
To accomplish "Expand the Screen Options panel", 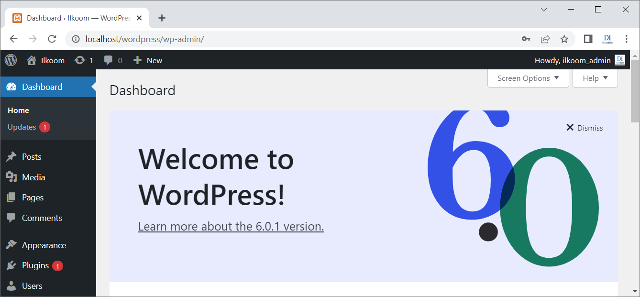I will (528, 78).
